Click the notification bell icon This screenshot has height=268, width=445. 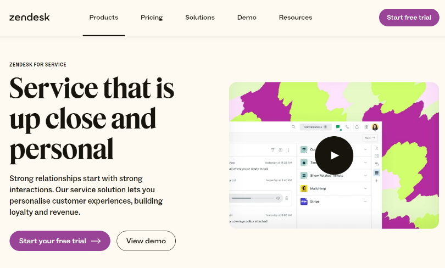(357, 127)
